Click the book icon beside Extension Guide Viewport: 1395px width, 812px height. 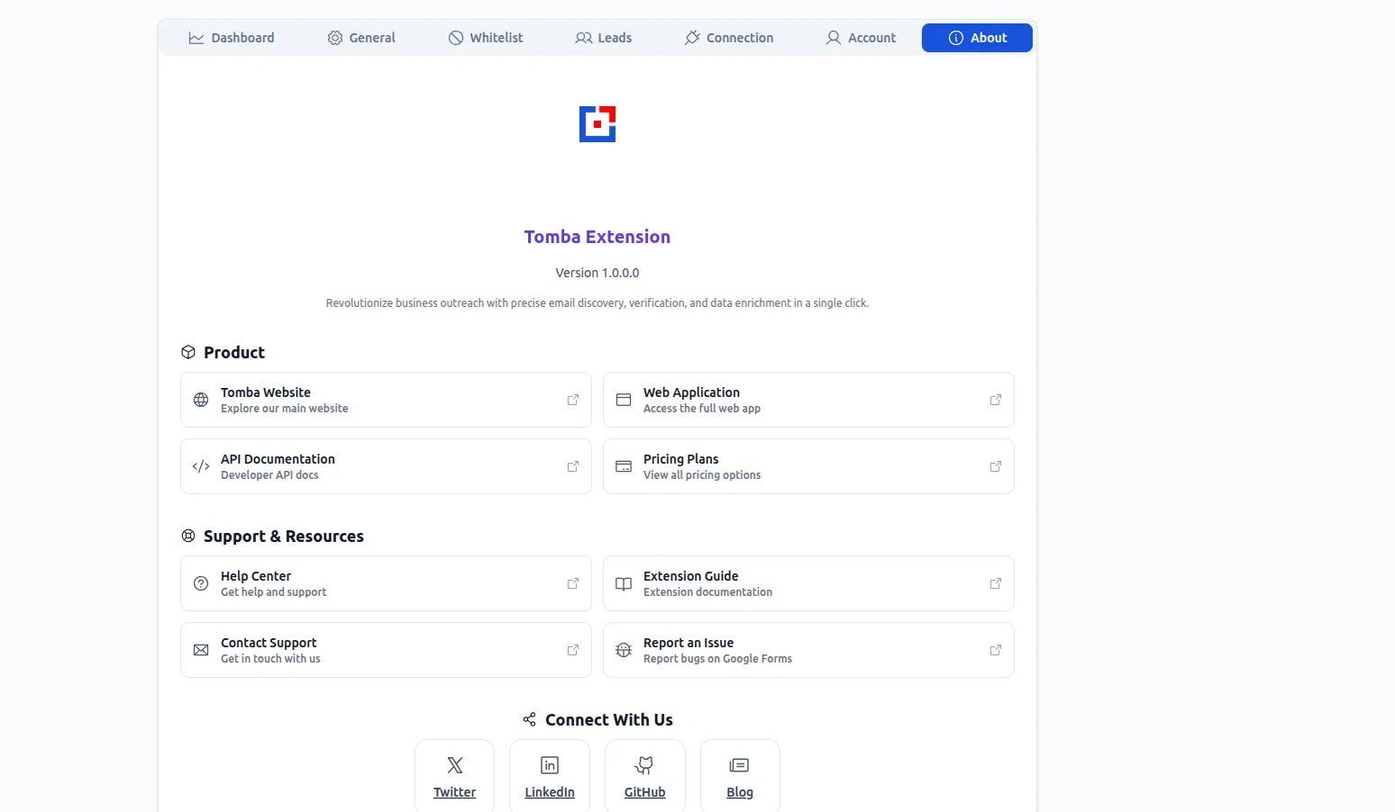tap(624, 583)
